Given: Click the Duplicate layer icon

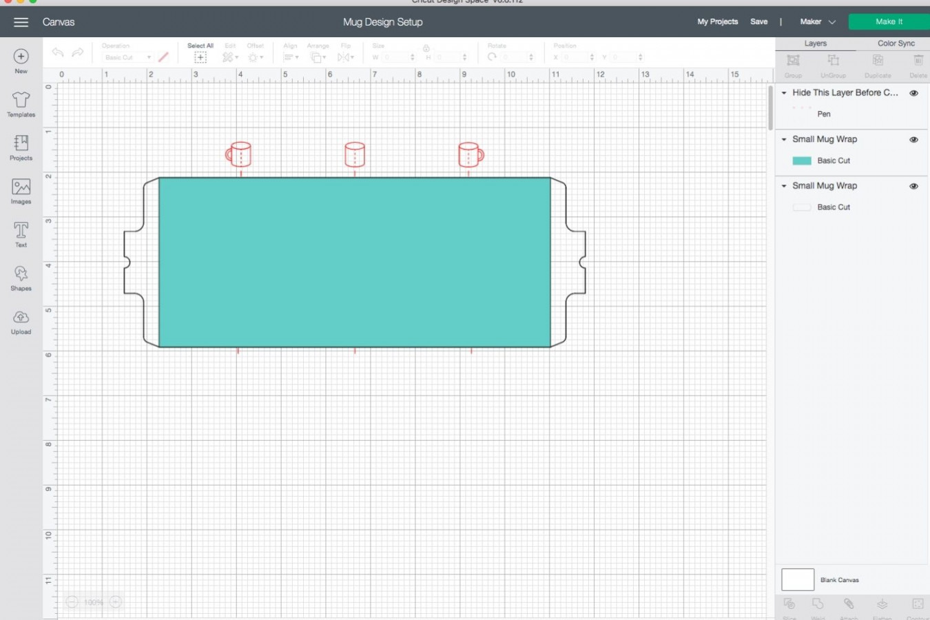Looking at the screenshot, I should [878, 61].
